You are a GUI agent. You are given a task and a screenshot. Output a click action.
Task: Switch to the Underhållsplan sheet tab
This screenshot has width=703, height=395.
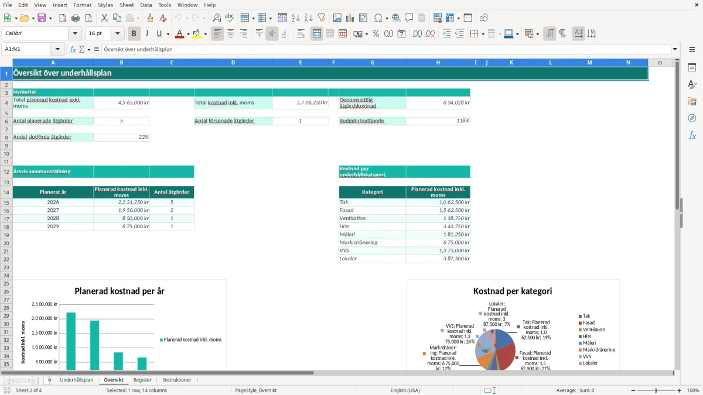pos(76,380)
